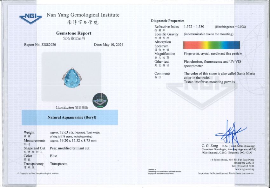Click the Santa Maria color comment text
This screenshot has width=270, height=188.
219,75
